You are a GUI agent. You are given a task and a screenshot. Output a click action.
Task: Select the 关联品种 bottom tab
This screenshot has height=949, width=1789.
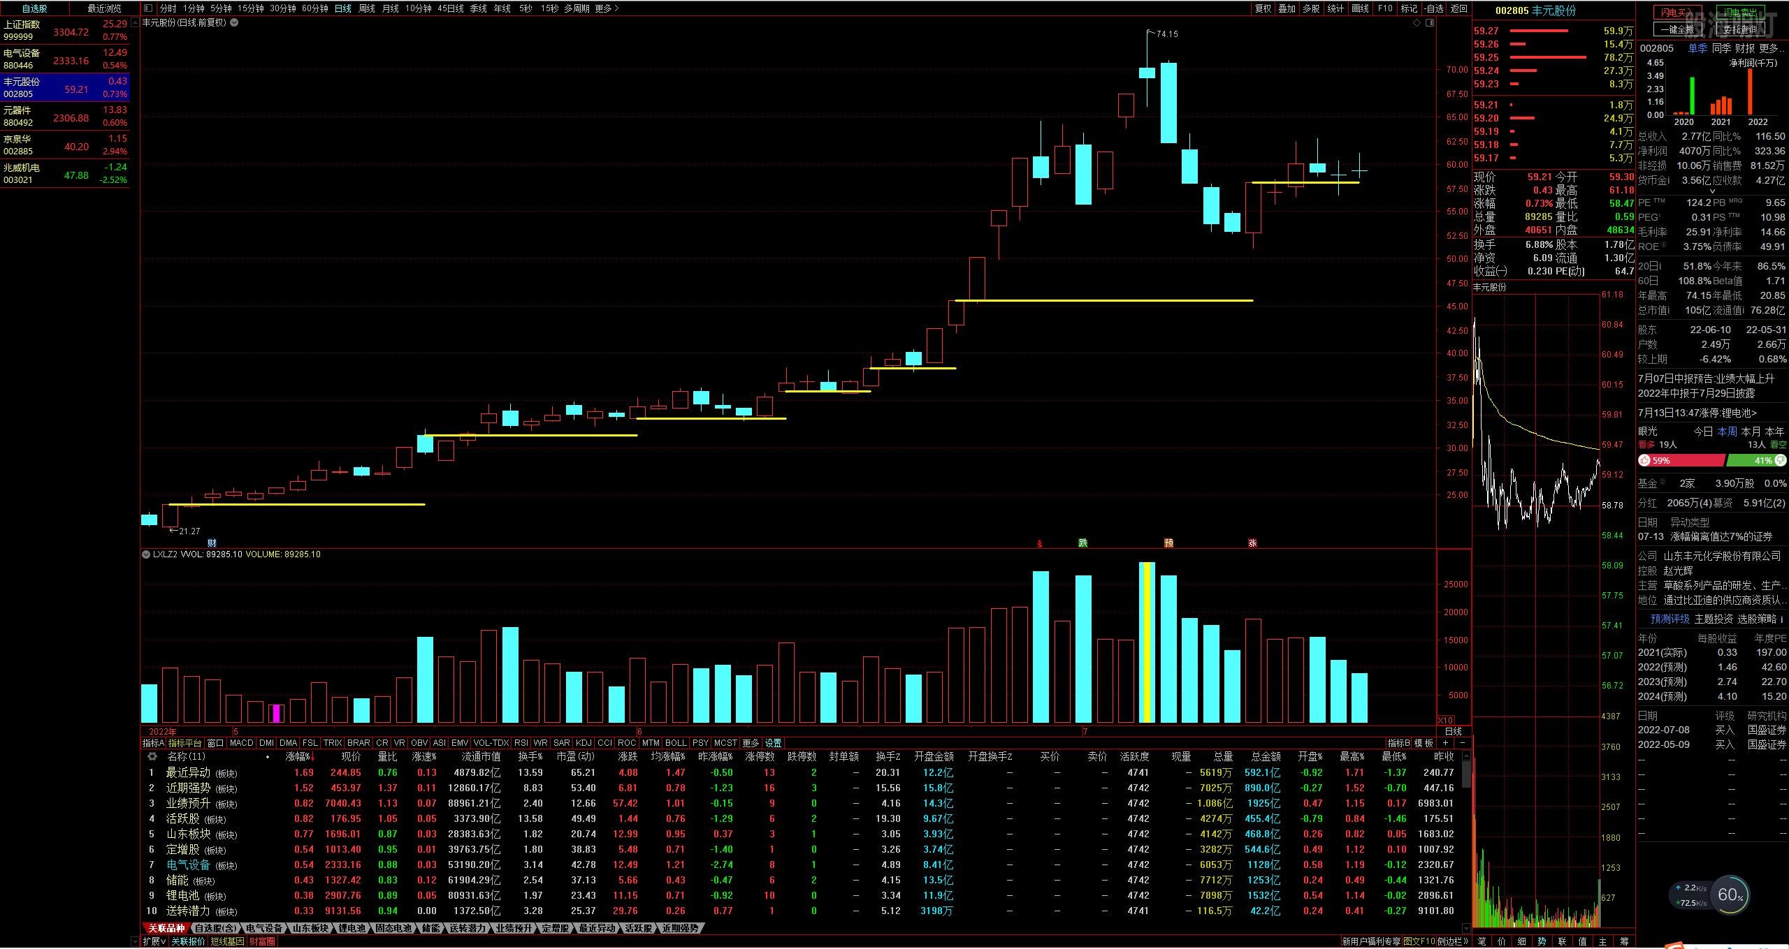pos(166,928)
